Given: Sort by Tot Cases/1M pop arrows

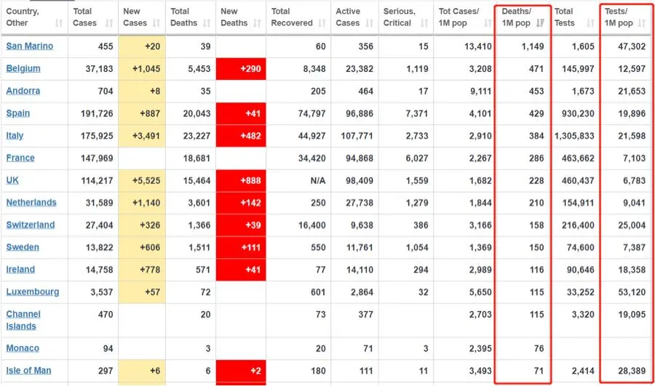Looking at the screenshot, I should [488, 23].
